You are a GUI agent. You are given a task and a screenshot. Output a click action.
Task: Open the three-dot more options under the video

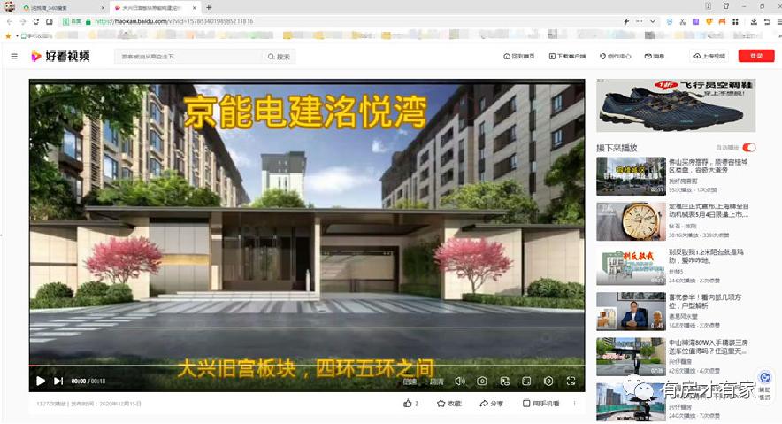[x=574, y=404]
